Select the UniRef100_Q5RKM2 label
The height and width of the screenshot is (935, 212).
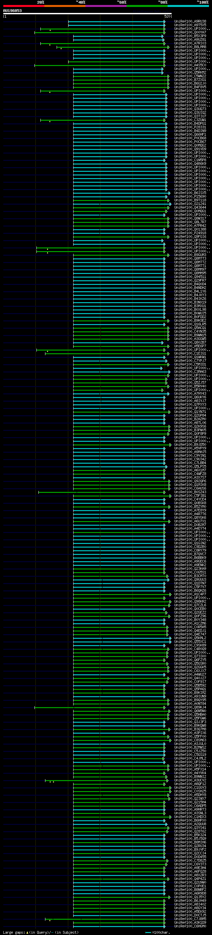coord(190,73)
